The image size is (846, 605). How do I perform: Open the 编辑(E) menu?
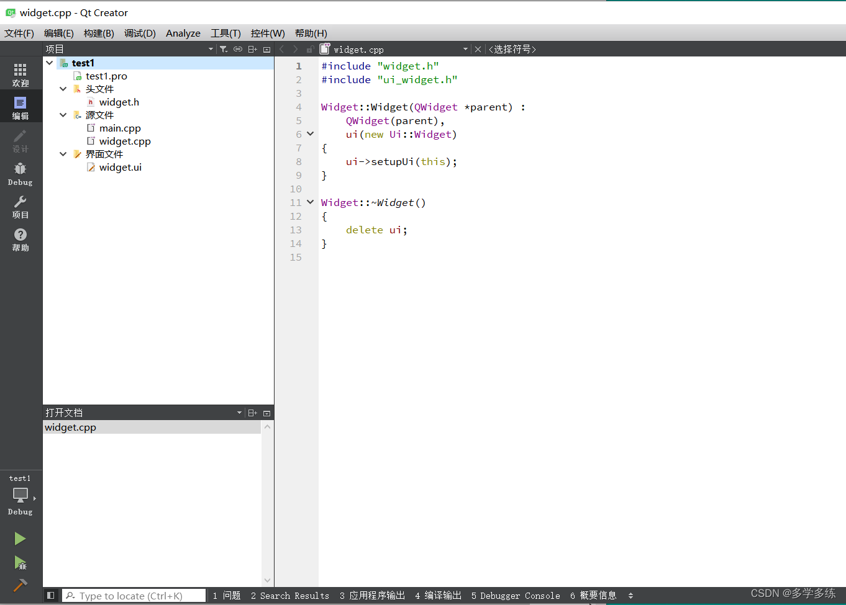click(59, 33)
